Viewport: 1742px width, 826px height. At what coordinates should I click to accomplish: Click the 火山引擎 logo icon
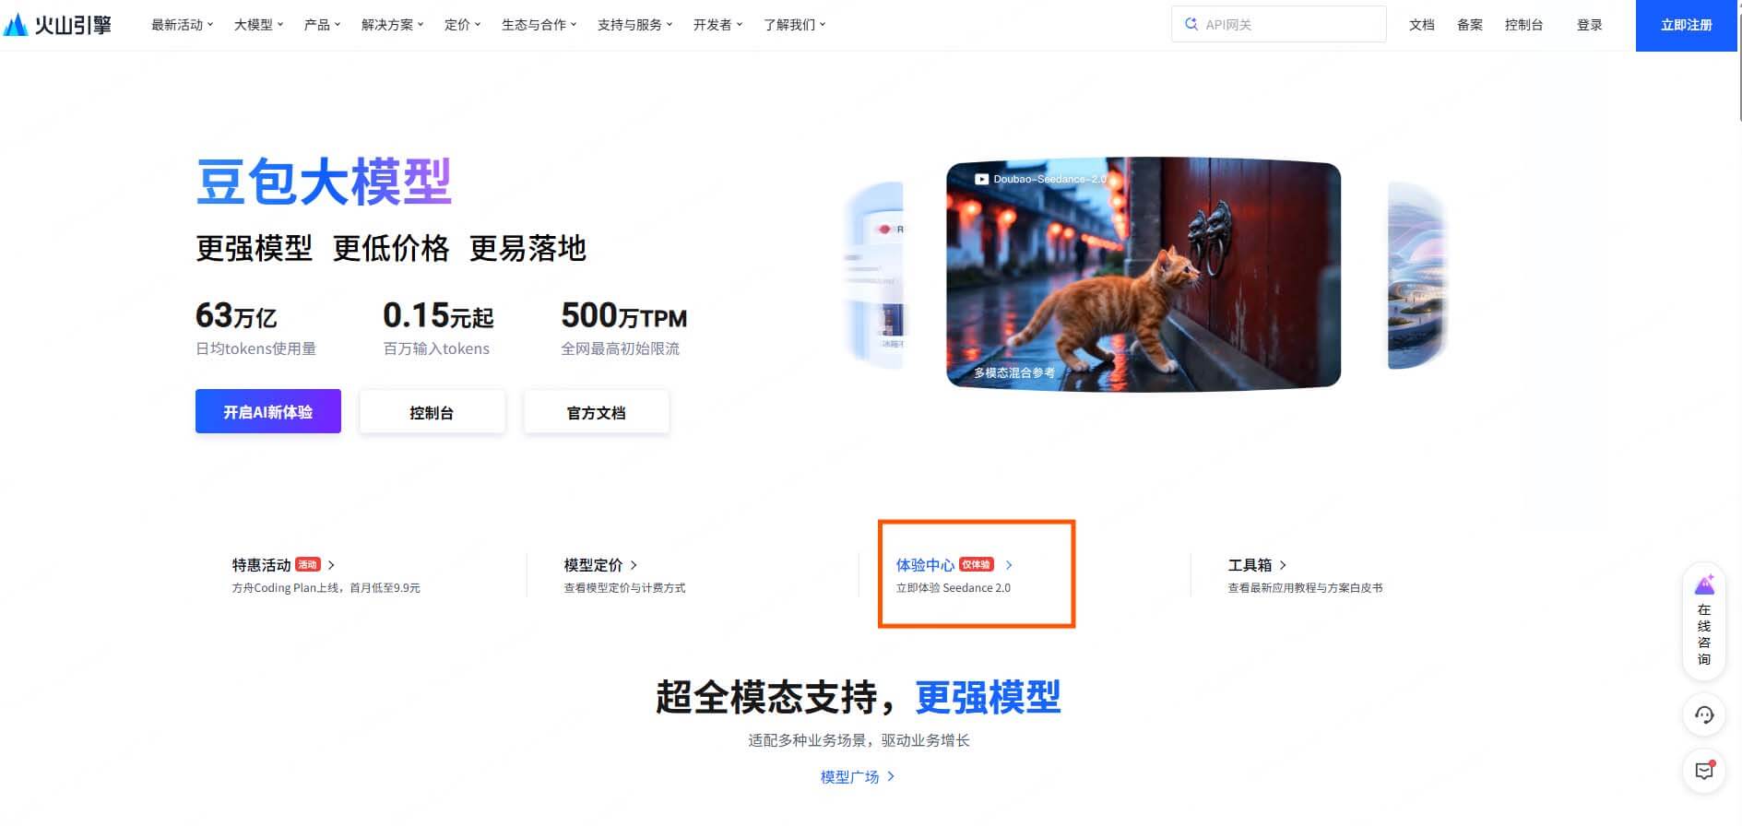click(x=15, y=25)
